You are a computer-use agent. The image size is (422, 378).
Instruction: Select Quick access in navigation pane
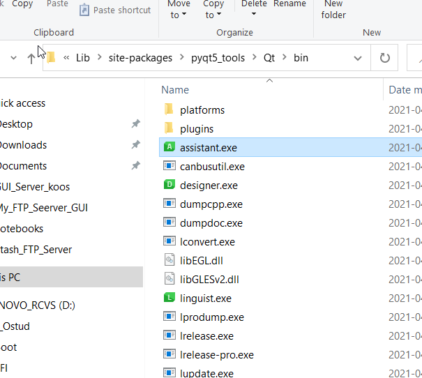(x=22, y=103)
